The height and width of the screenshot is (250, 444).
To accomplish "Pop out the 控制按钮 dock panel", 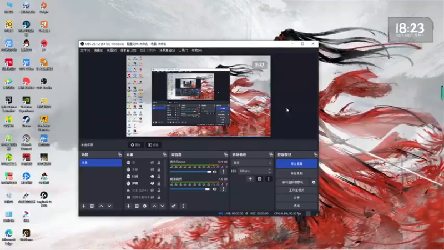I will [x=315, y=155].
